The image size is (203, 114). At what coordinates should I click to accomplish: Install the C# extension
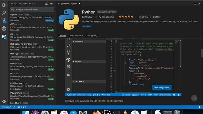point(51,40)
